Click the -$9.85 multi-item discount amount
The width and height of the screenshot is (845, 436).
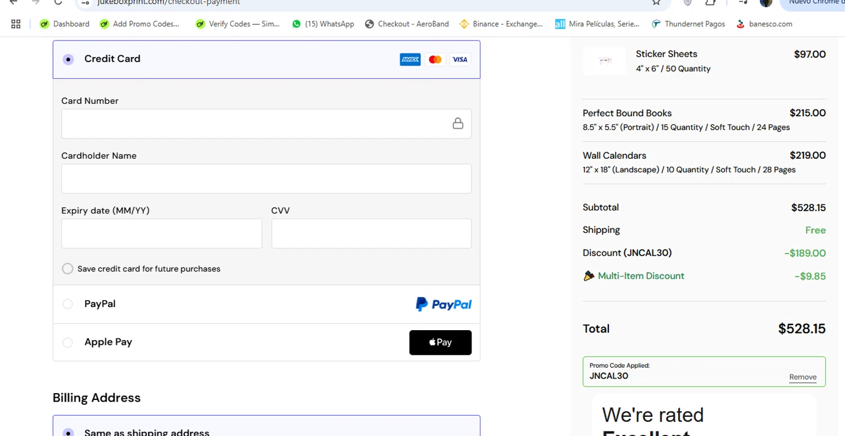(x=810, y=276)
